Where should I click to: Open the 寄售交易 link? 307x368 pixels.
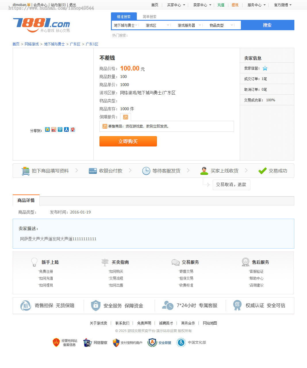tap(186, 271)
